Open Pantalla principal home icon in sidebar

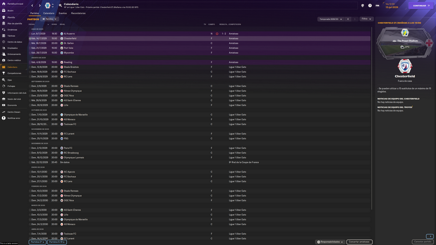click(x=3, y=4)
